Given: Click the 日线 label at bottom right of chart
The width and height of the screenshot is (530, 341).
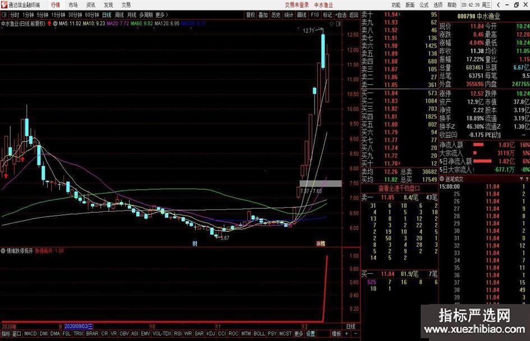Looking at the screenshot, I should (x=351, y=326).
